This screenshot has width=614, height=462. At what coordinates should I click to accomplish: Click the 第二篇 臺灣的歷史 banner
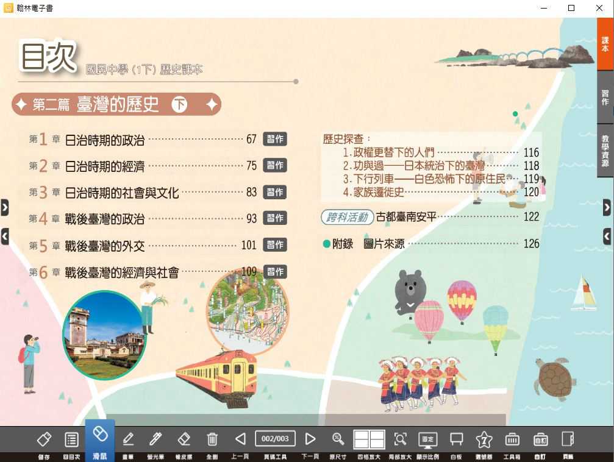(116, 104)
